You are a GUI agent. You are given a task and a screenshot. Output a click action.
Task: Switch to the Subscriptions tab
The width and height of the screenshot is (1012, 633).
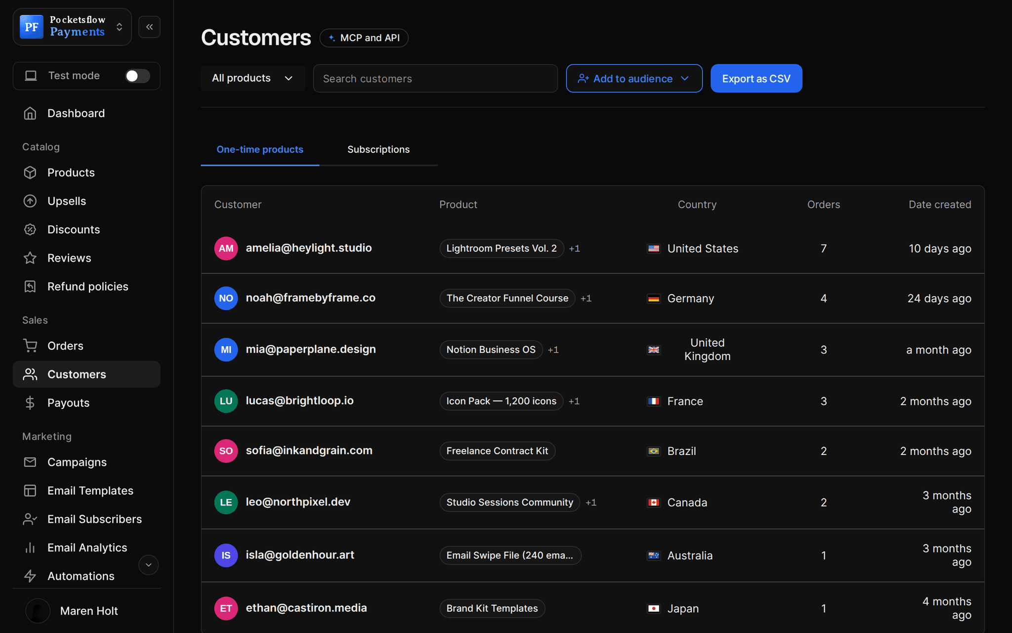pyautogui.click(x=379, y=149)
